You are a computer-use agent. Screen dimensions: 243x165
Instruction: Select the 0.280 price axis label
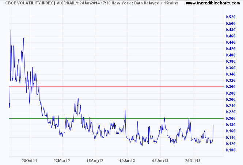tap(231, 93)
